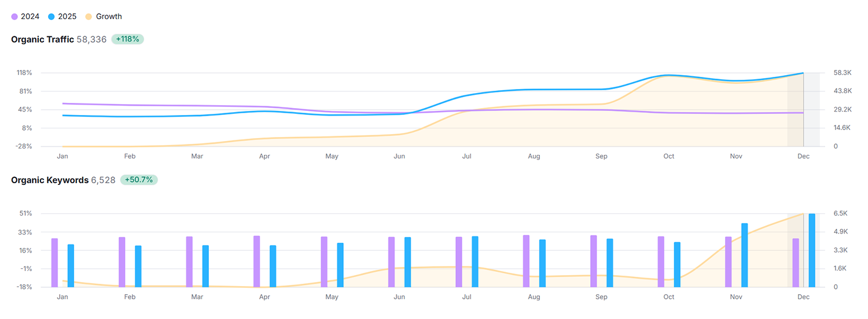
Task: Click the Dec label on keywords chart axis
Action: click(x=803, y=297)
